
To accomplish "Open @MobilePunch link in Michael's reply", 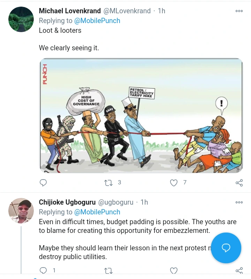I will 97,21.
